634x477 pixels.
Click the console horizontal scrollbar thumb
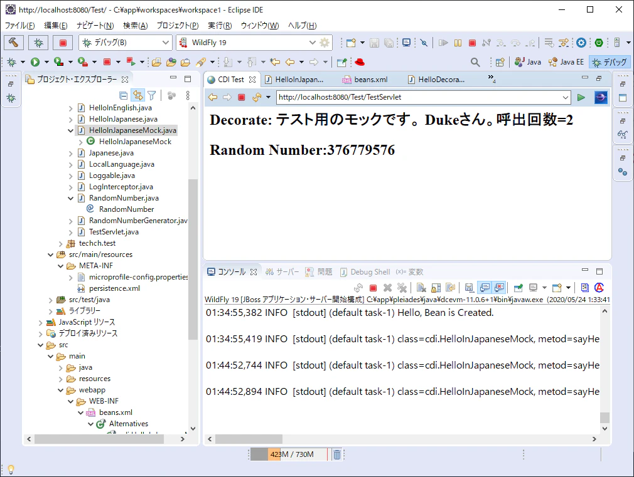tap(249, 439)
